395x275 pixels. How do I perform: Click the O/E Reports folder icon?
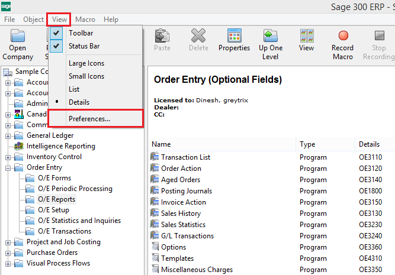coord(30,199)
